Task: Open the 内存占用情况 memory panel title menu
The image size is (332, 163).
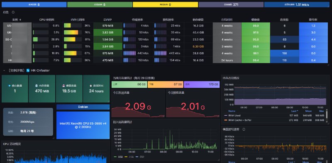Action: pyautogui.click(x=231, y=78)
